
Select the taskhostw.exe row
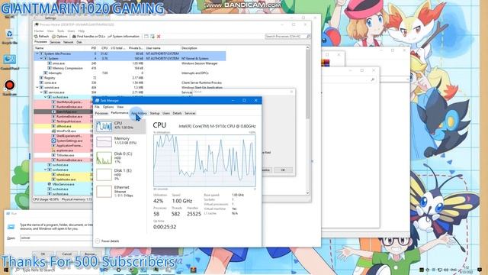click(x=63, y=180)
